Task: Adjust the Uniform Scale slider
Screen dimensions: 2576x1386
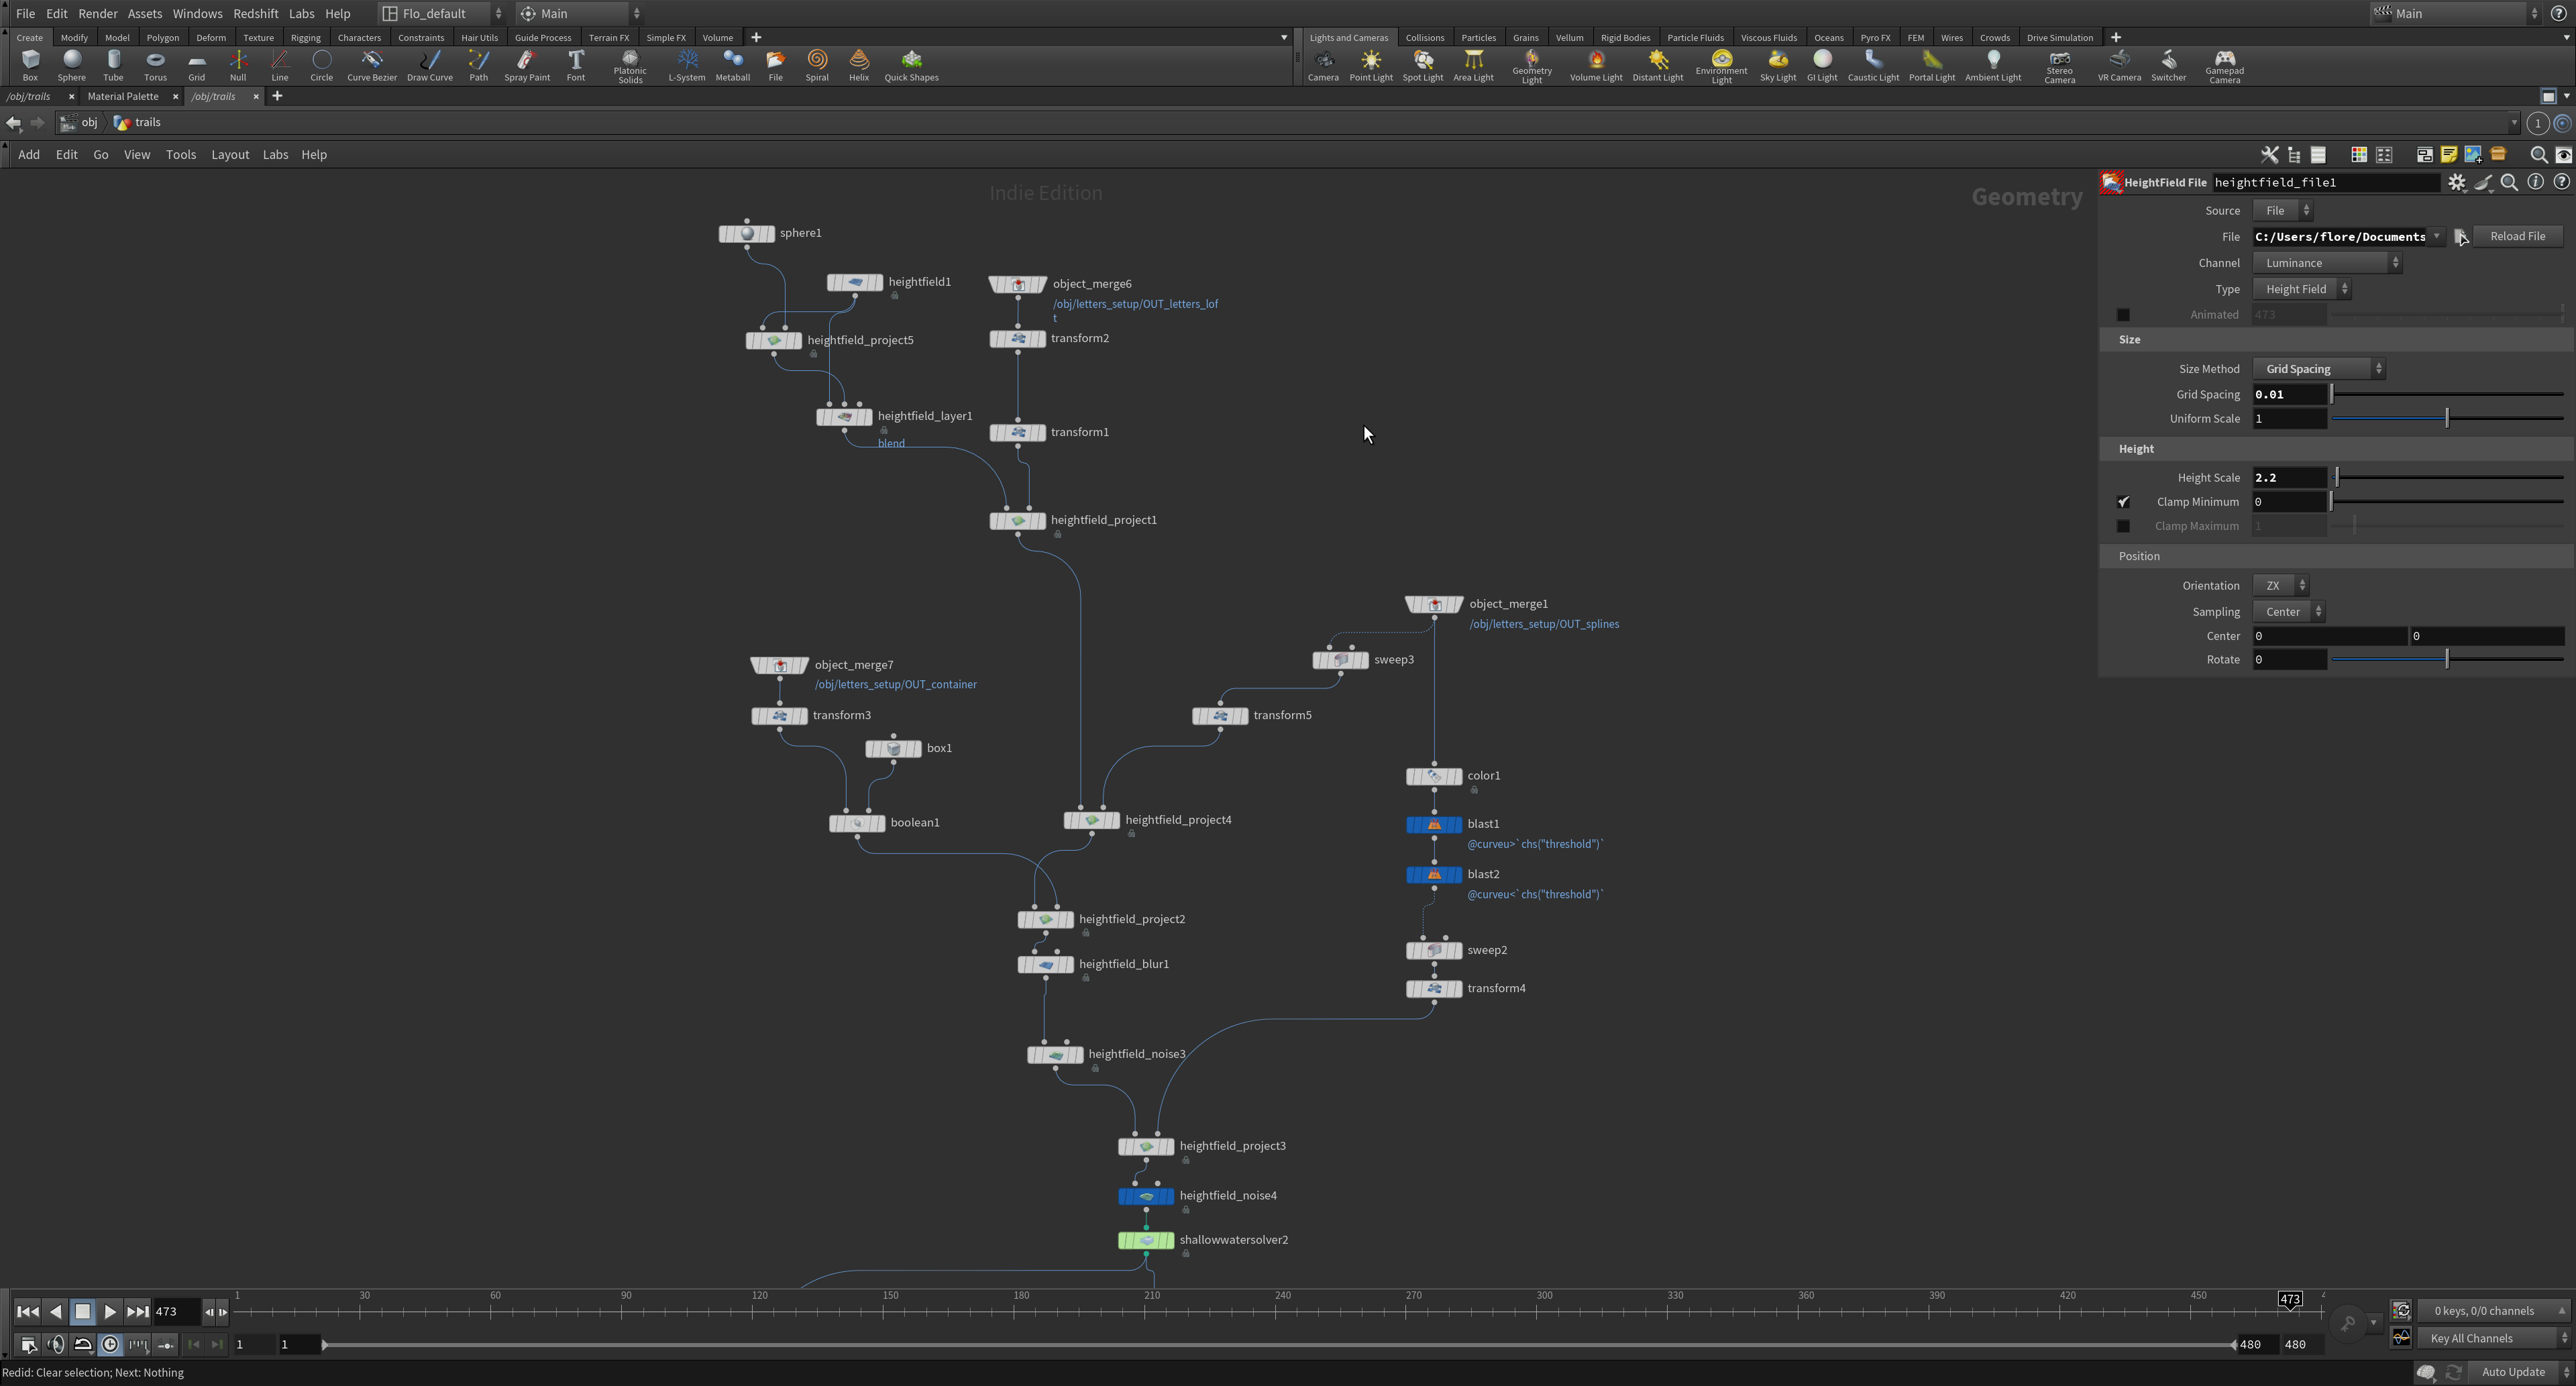Action: point(2446,419)
